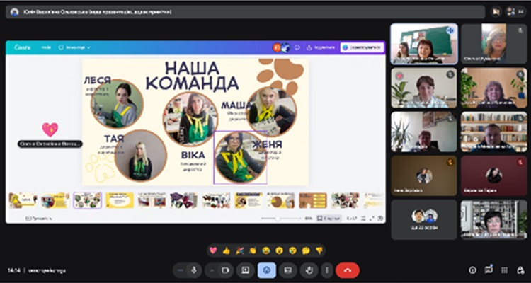Toggle the raise hand button
The width and height of the screenshot is (531, 283).
[308, 270]
